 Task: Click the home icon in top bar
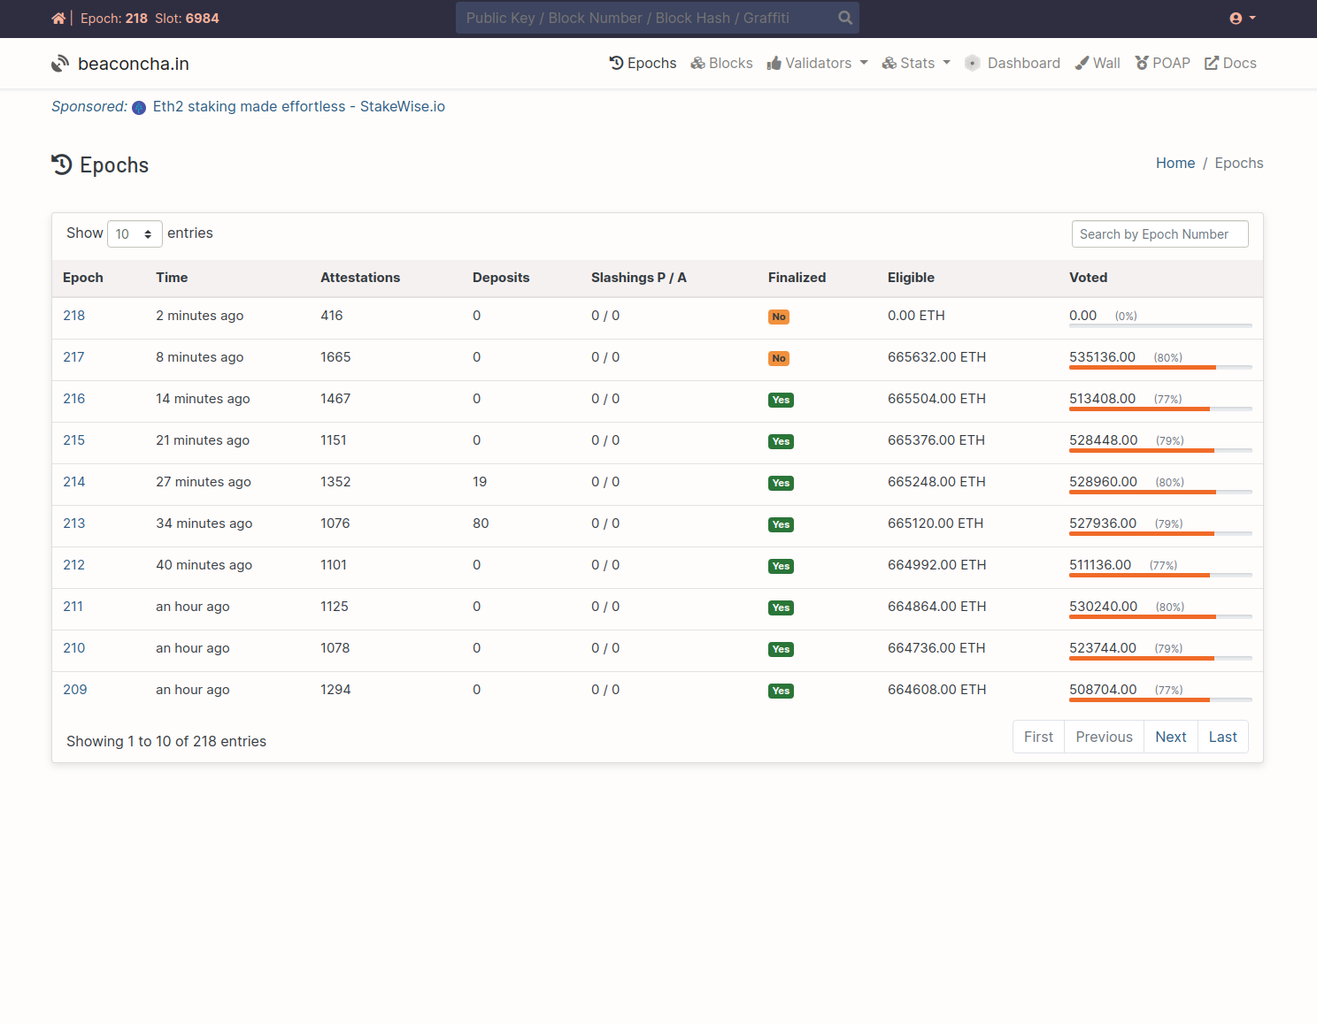tap(58, 19)
